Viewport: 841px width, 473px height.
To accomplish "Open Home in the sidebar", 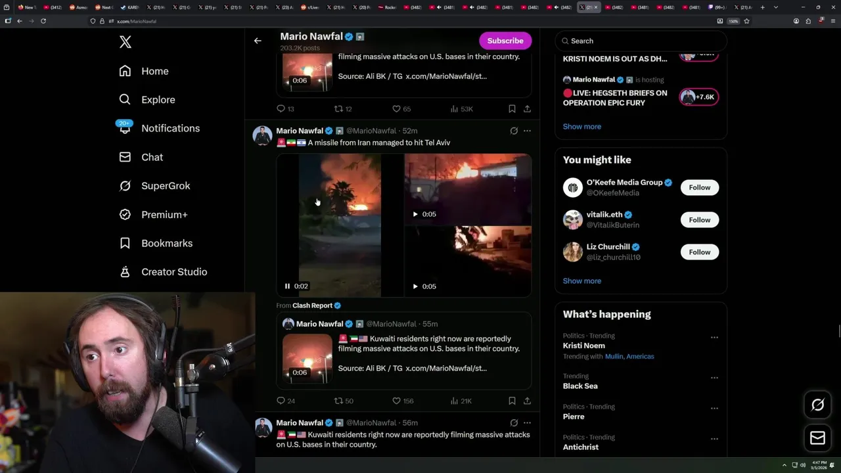I will point(144,71).
